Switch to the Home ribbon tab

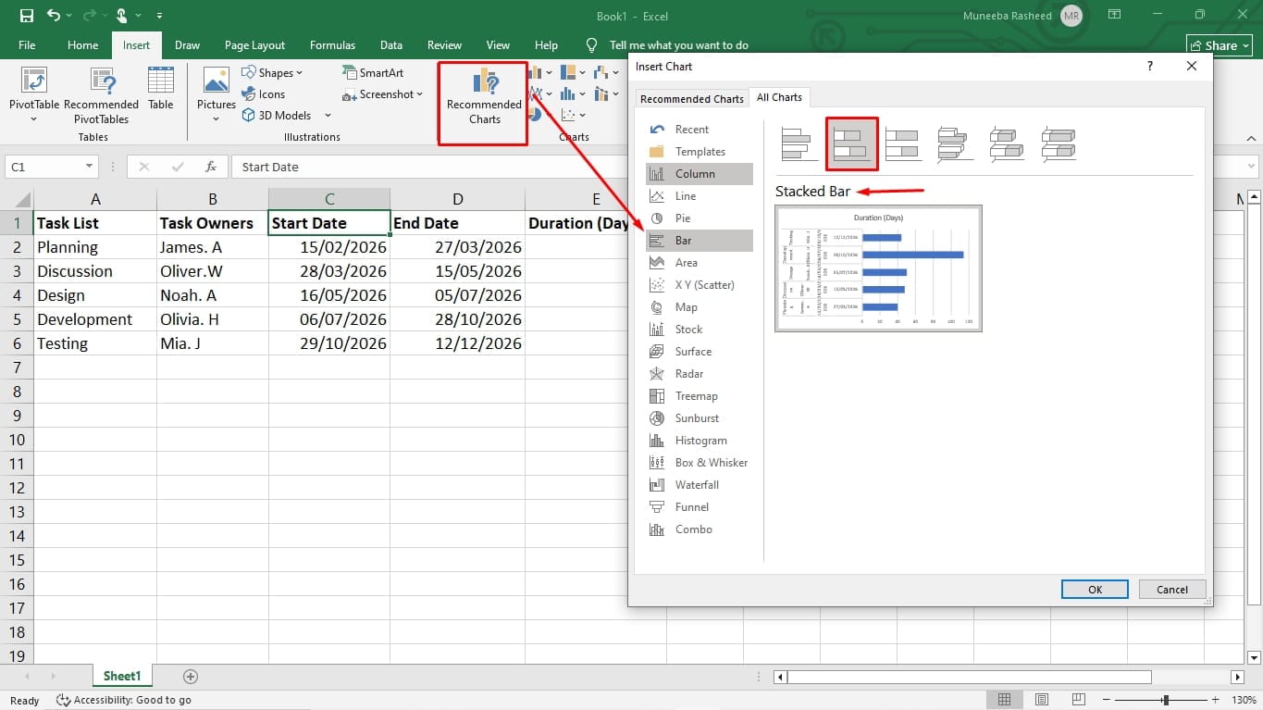(82, 45)
